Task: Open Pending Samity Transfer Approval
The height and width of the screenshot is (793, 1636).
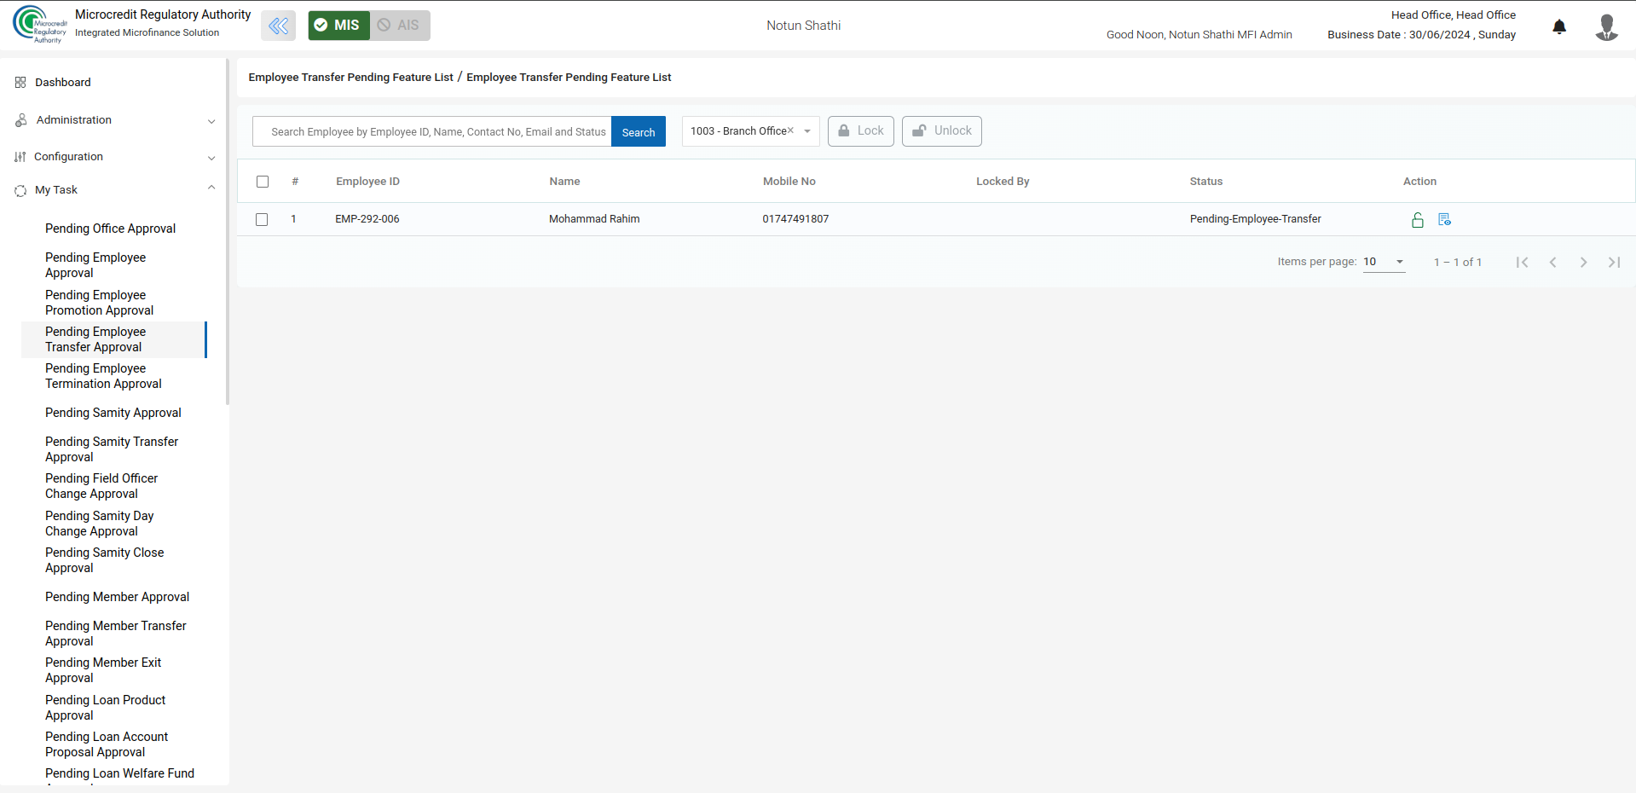Action: click(112, 449)
